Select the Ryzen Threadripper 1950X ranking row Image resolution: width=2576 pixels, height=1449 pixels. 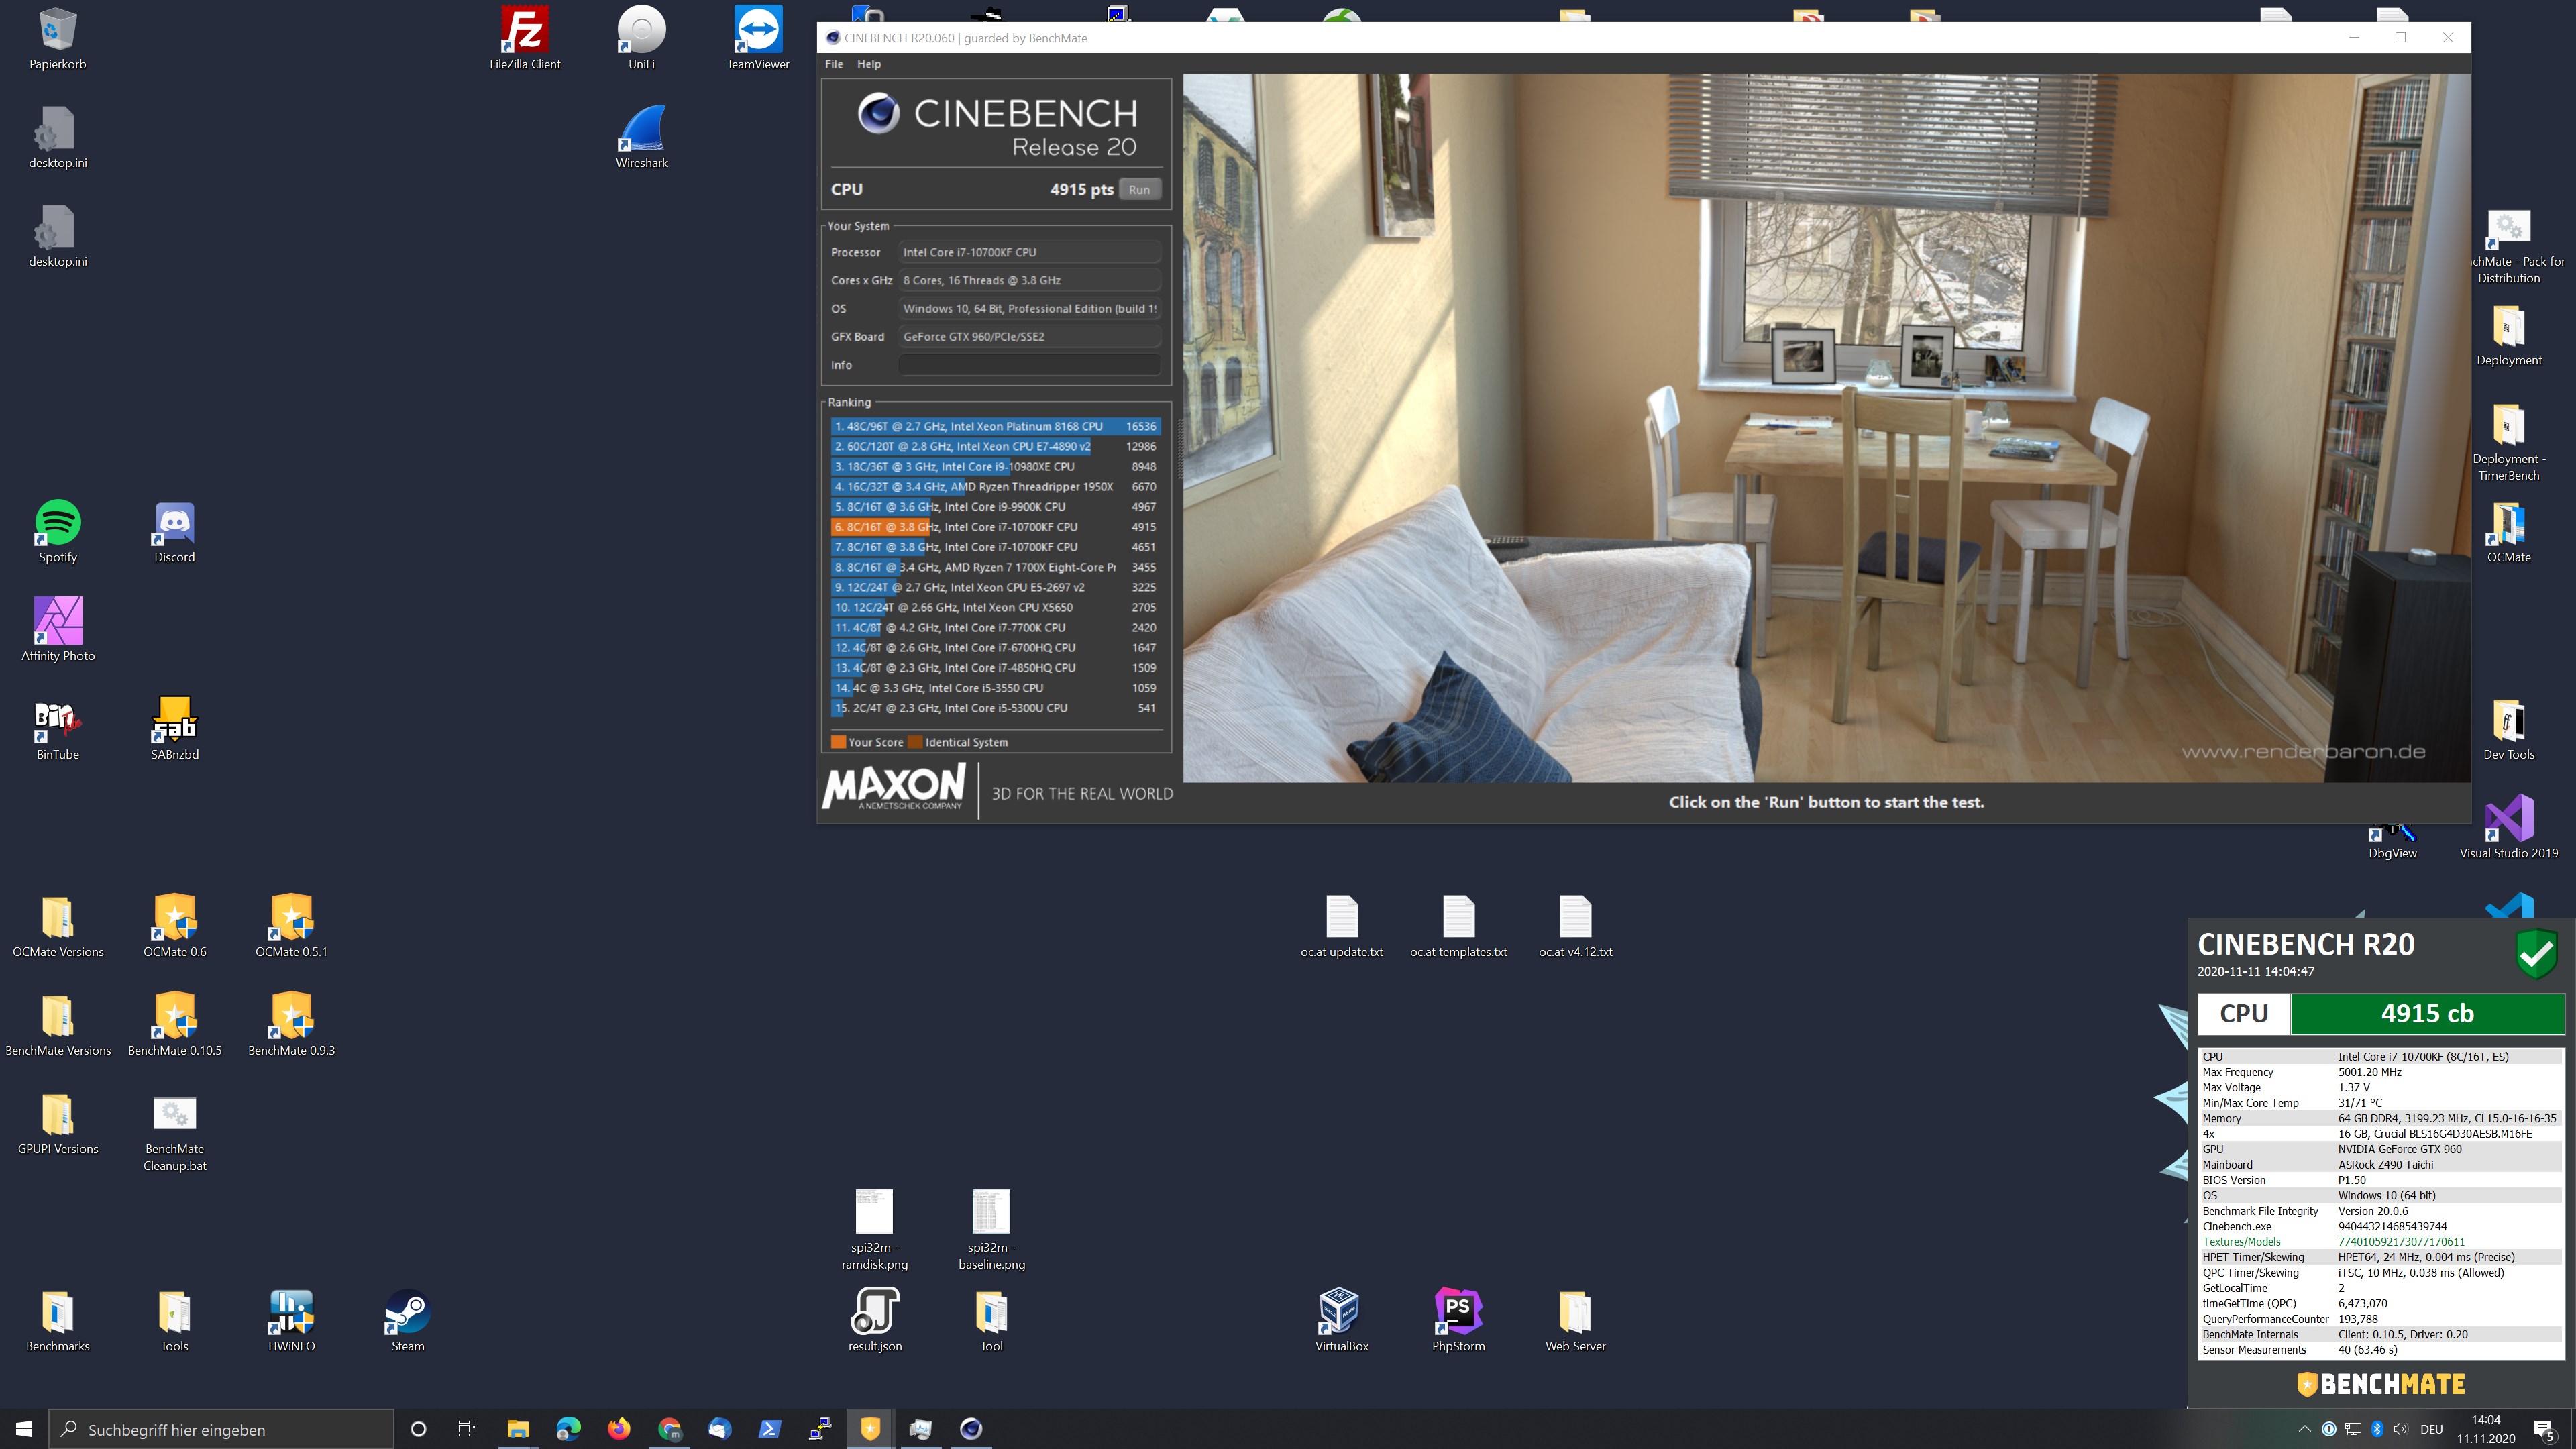(x=995, y=487)
